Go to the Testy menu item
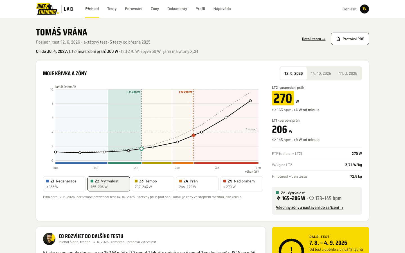This screenshot has height=253, width=405. [x=112, y=9]
